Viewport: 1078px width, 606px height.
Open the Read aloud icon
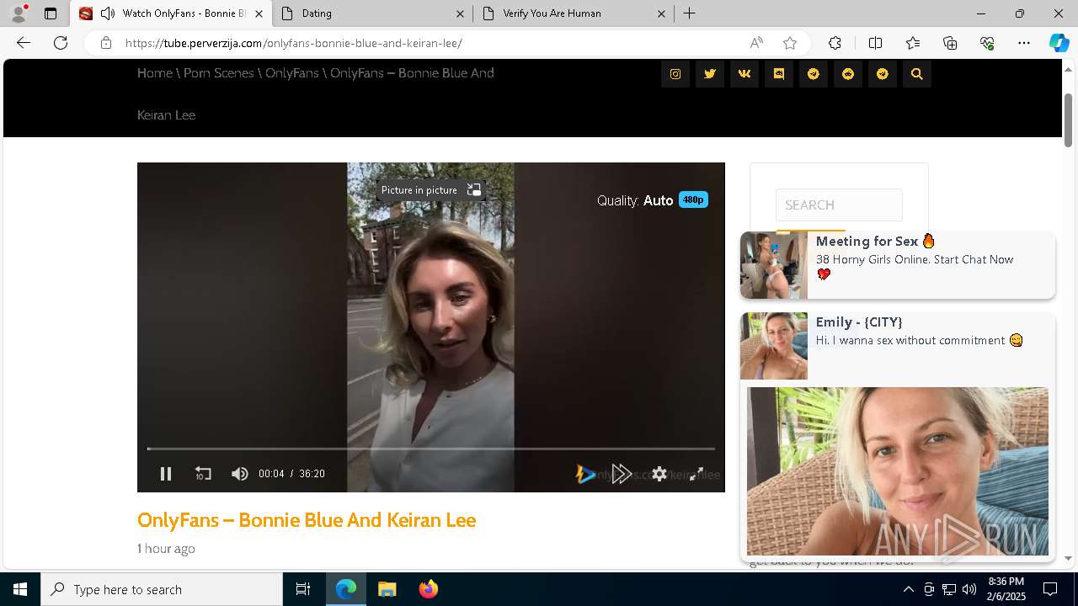pos(756,43)
